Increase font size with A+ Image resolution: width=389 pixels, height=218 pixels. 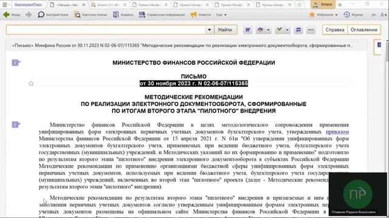(384, 15)
